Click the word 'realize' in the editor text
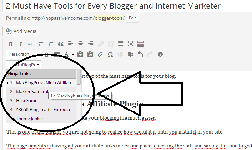The image size is (252, 150). pos(115,132)
